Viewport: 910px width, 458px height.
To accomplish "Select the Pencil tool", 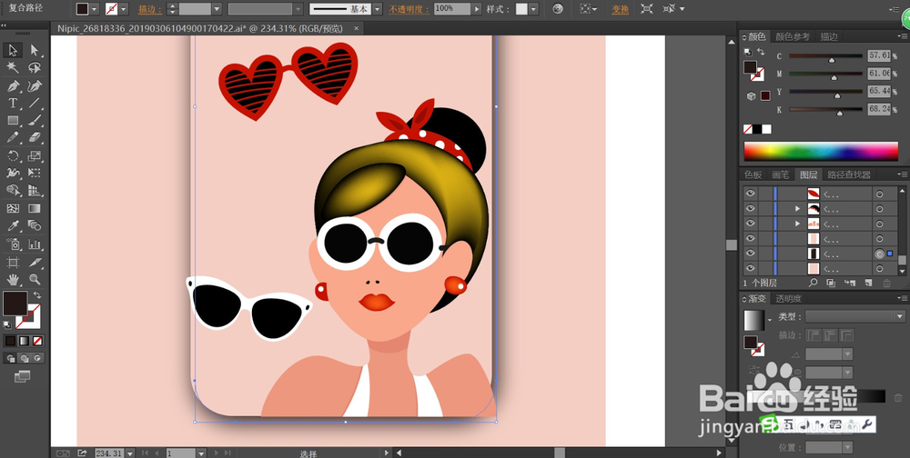I will 12,138.
